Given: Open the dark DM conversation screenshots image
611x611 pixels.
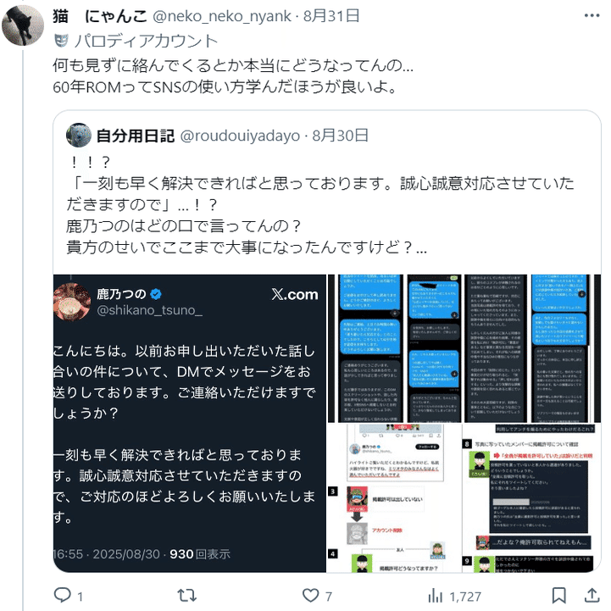Looking at the screenshot, I should pyautogui.click(x=464, y=348).
